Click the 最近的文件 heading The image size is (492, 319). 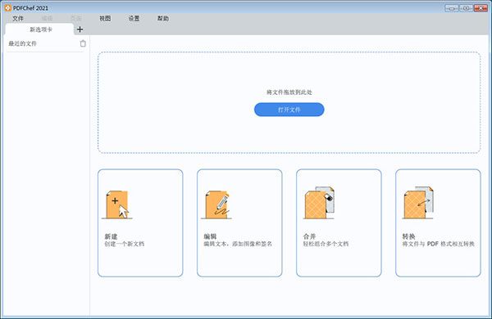click(x=23, y=43)
